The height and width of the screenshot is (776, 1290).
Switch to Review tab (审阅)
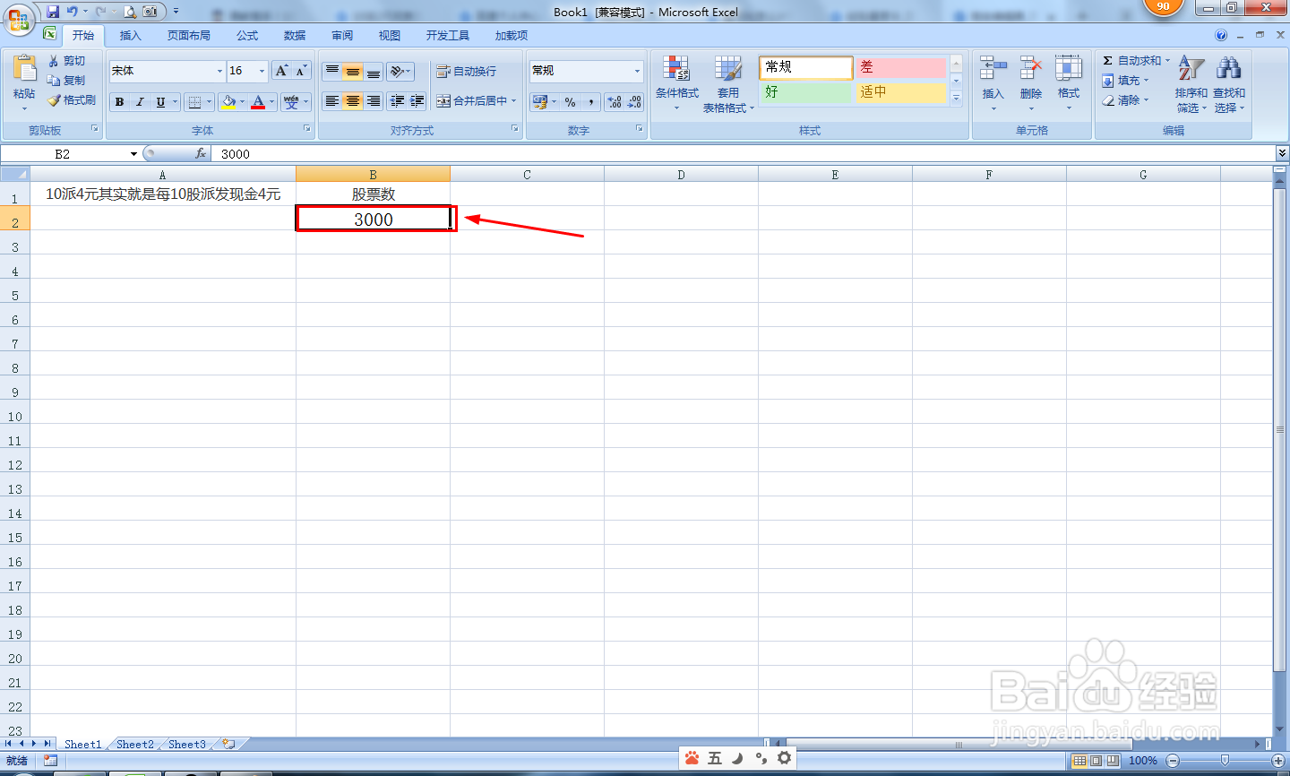342,36
